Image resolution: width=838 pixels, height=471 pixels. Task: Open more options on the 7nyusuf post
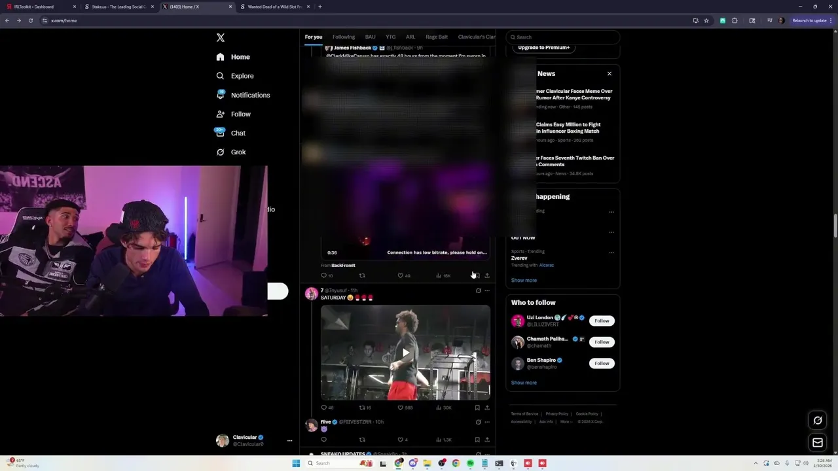pos(487,290)
